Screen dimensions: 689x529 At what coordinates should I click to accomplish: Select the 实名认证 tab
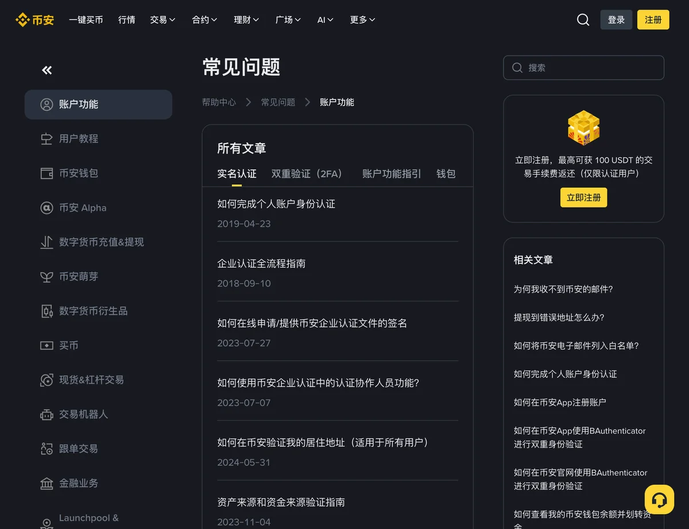(237, 174)
